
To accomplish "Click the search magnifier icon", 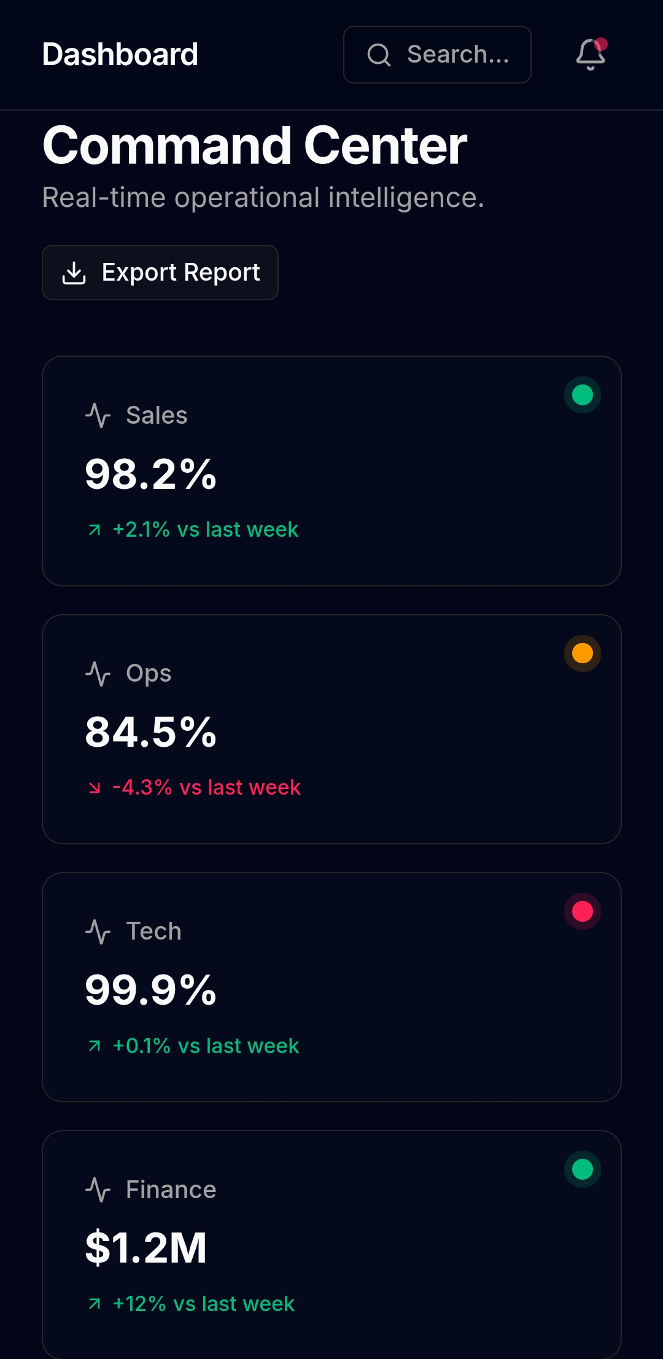I will (379, 55).
